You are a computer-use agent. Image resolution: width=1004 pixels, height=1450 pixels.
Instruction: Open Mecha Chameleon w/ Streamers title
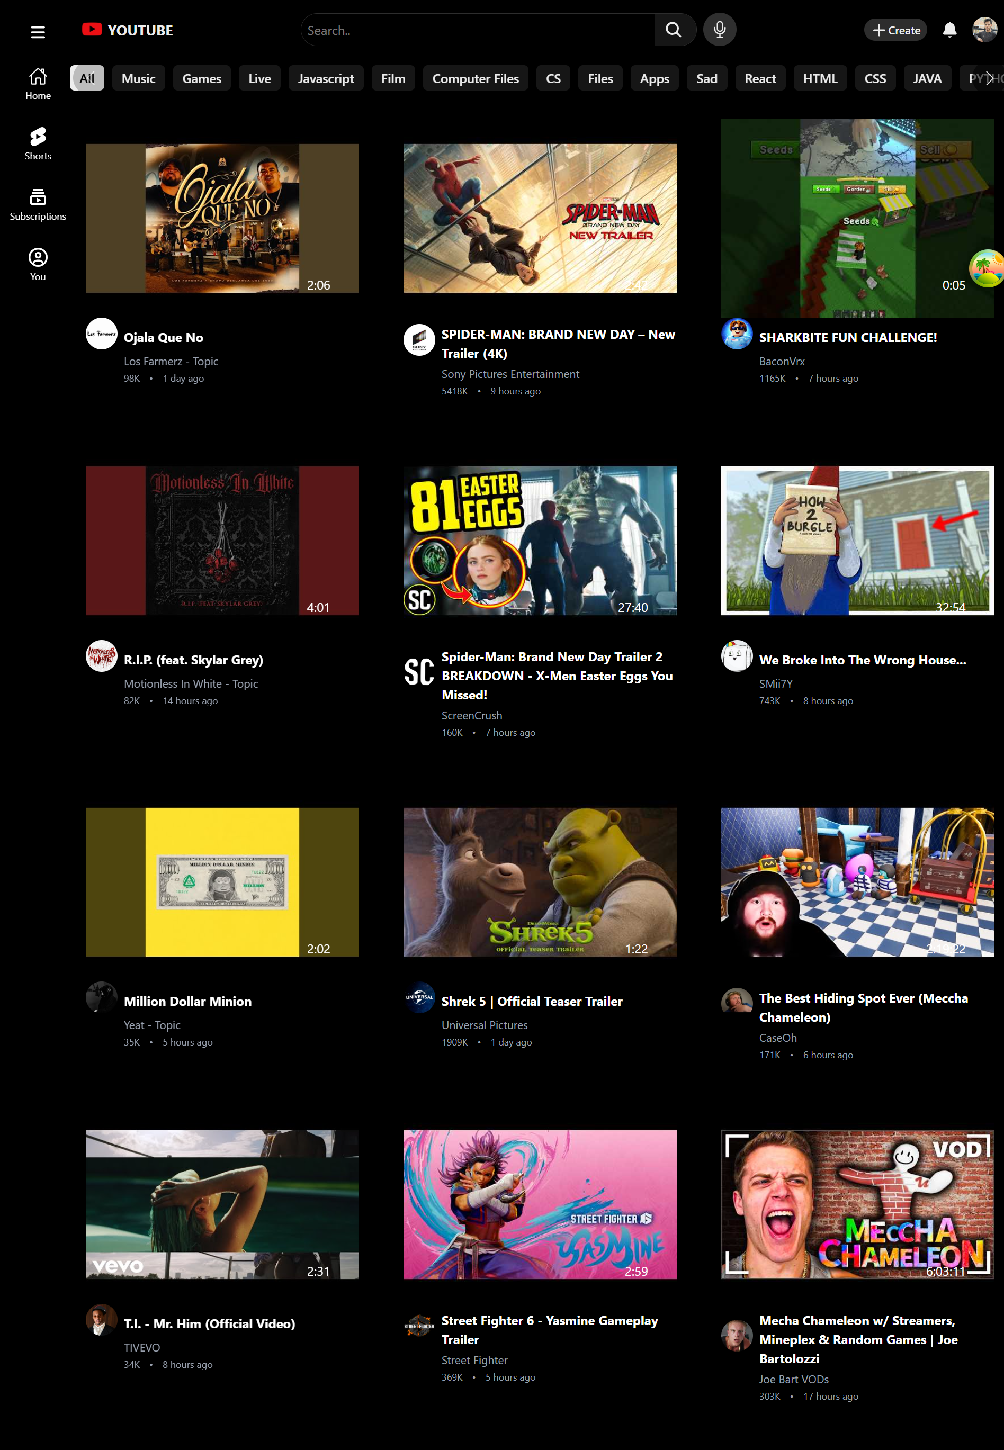859,1339
